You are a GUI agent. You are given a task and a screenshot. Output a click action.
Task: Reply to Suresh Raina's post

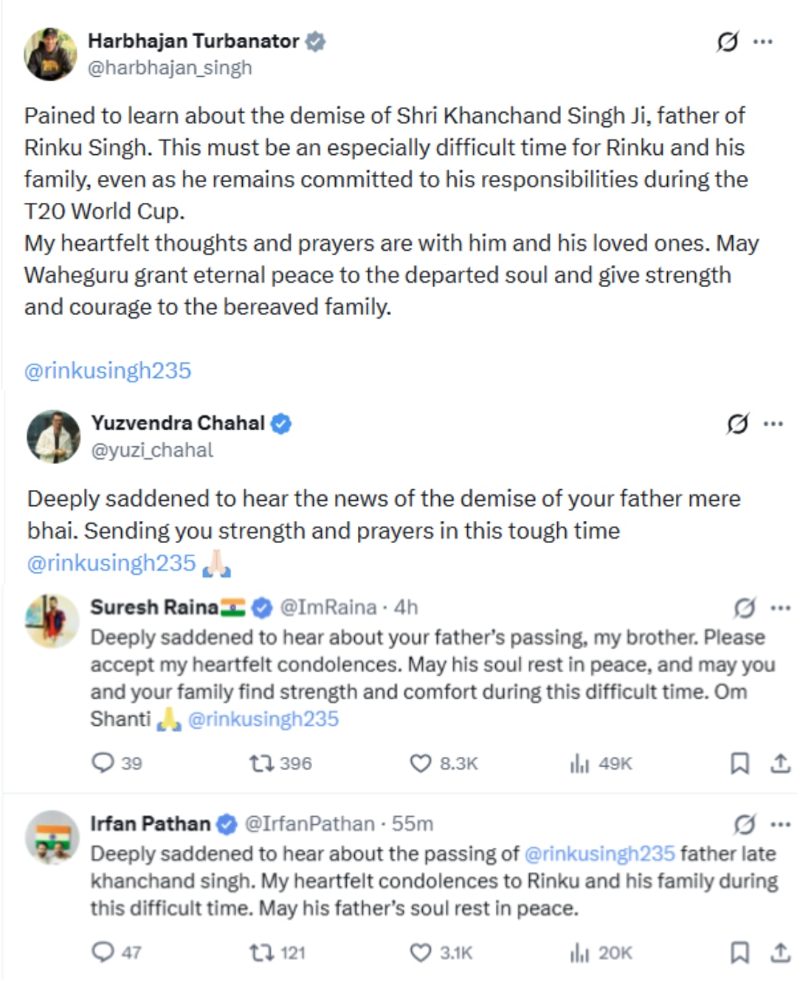click(103, 762)
